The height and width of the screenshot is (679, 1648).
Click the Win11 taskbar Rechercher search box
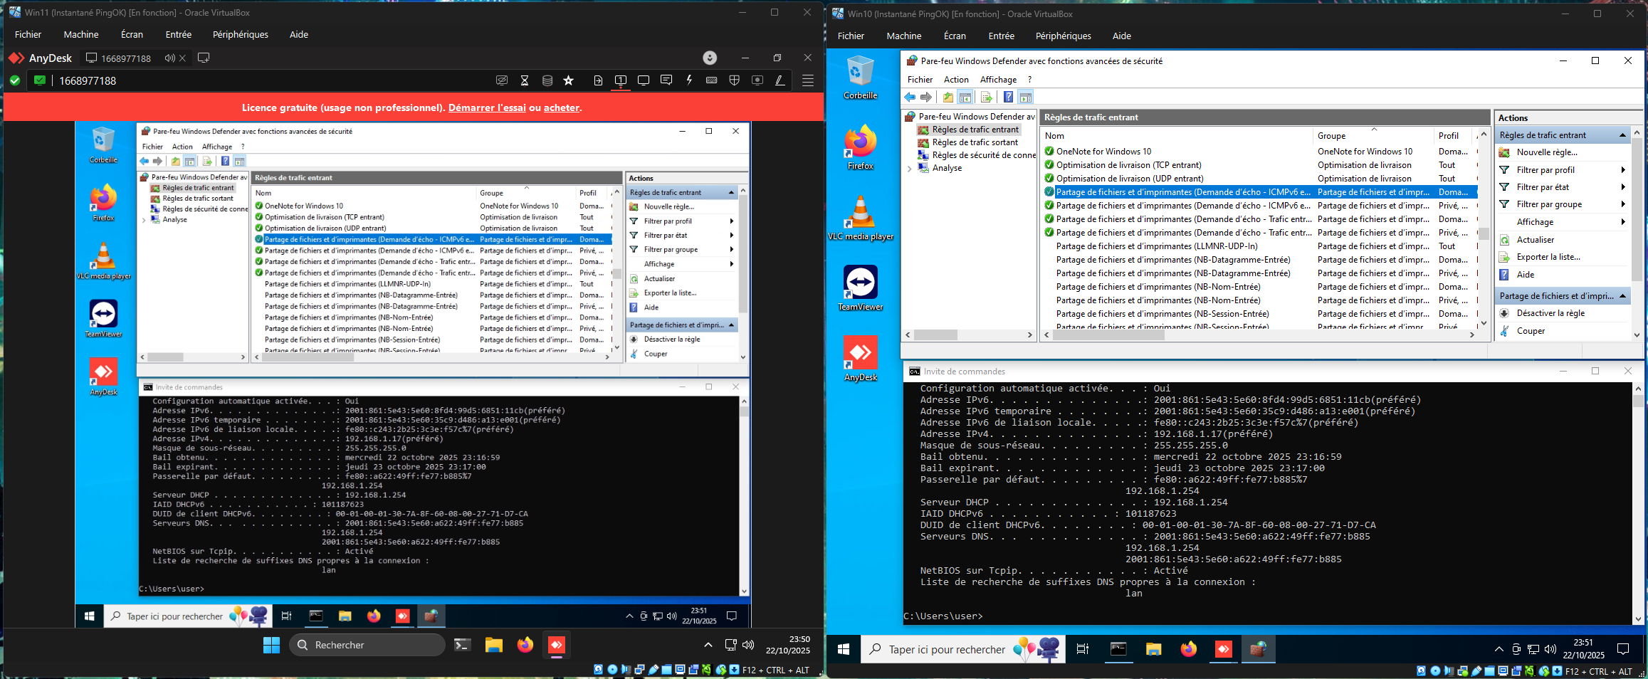367,645
